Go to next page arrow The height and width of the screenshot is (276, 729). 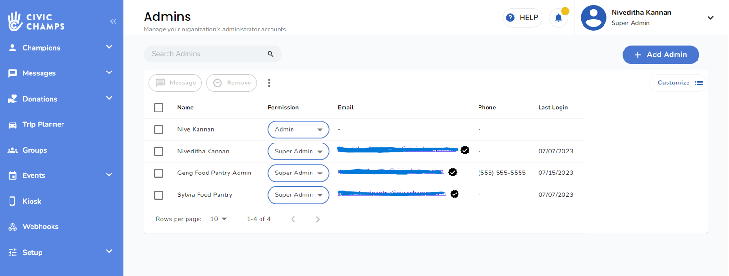click(x=318, y=219)
